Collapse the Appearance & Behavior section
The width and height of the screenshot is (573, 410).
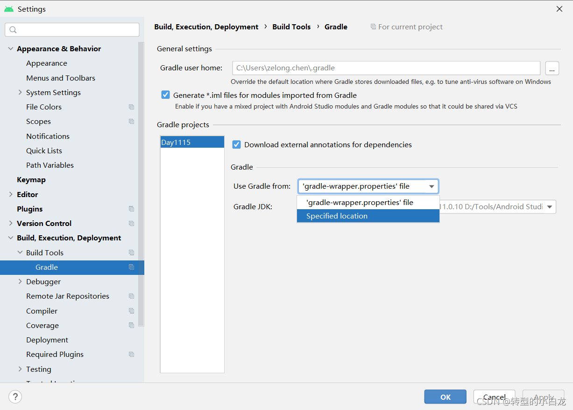click(x=10, y=48)
